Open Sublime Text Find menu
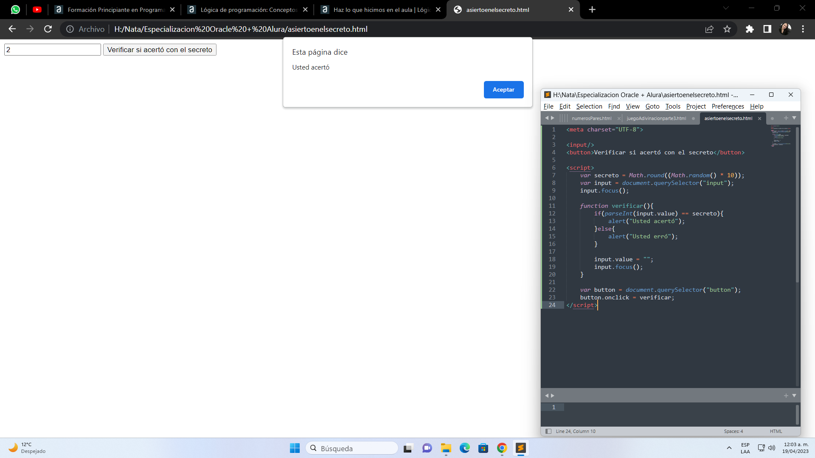 point(614,106)
